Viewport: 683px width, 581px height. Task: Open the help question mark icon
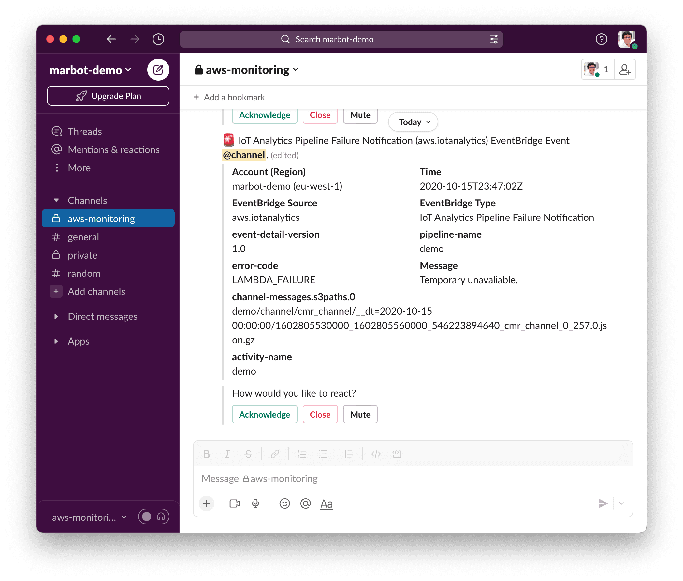click(601, 39)
